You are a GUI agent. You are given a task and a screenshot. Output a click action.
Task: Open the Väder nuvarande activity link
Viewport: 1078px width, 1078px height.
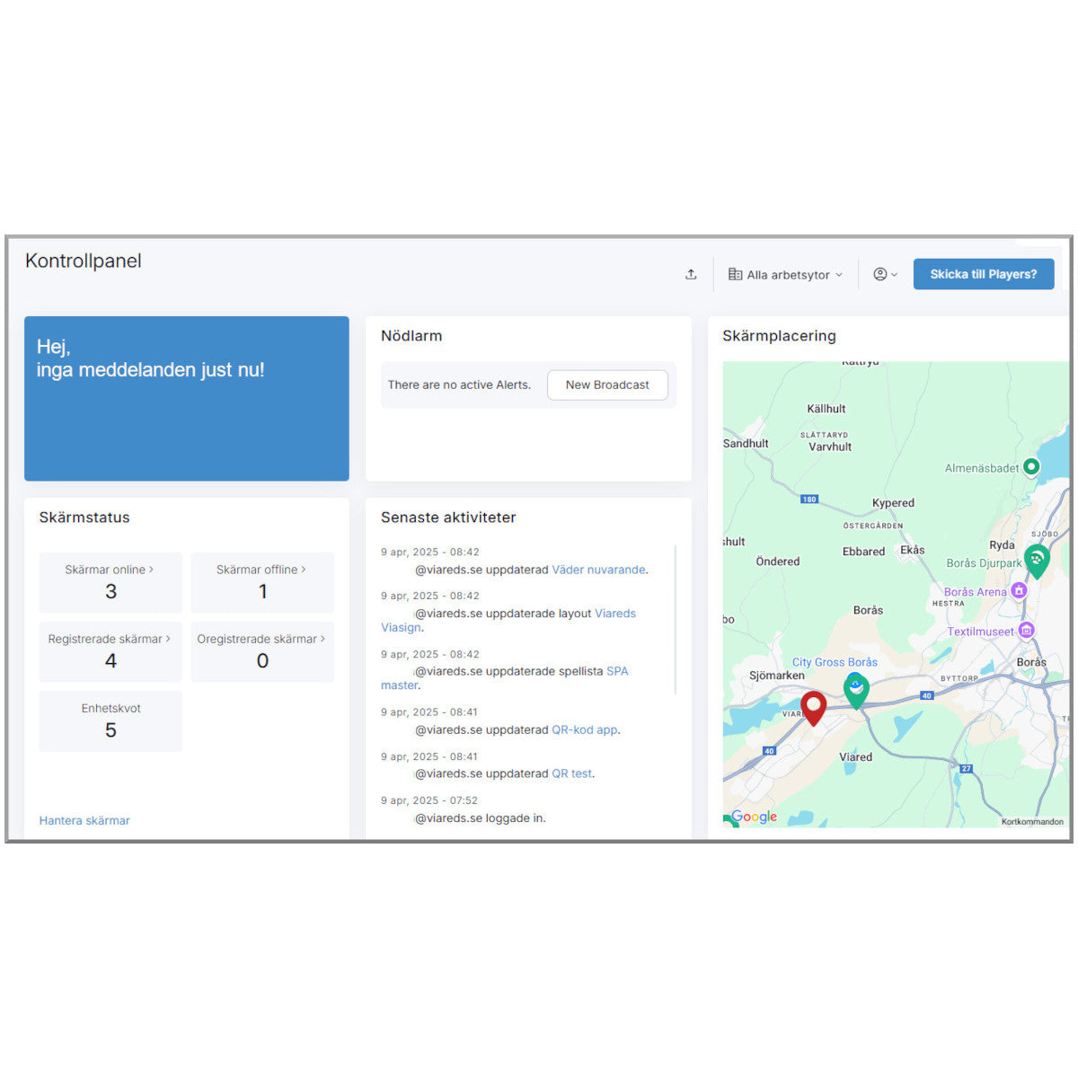click(x=598, y=570)
